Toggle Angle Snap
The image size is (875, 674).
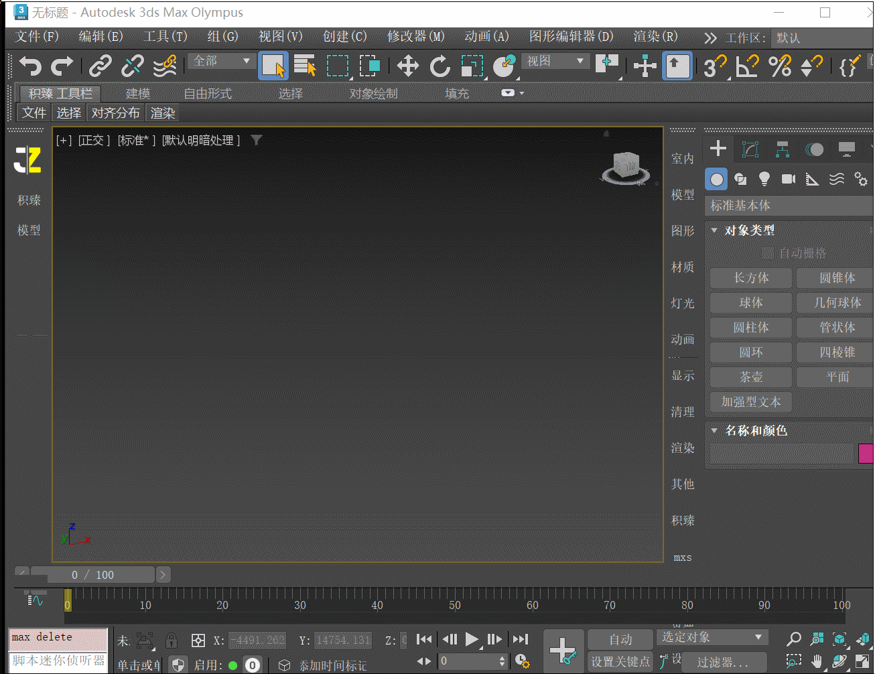point(747,66)
